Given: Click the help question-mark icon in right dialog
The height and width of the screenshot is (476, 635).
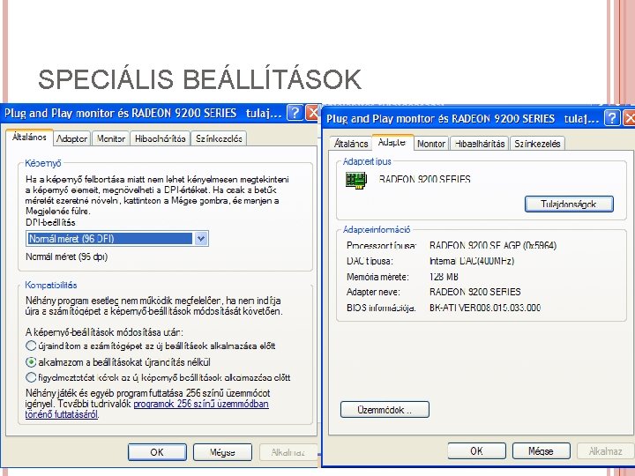Looking at the screenshot, I should 612,118.
